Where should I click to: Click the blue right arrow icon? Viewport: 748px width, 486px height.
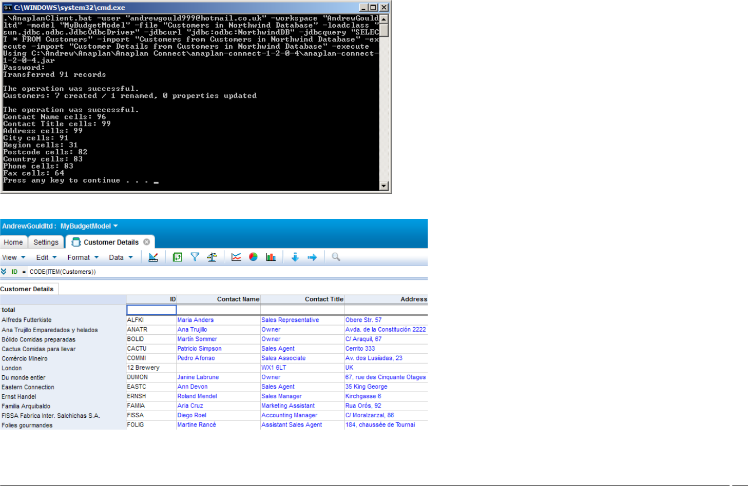coord(312,257)
